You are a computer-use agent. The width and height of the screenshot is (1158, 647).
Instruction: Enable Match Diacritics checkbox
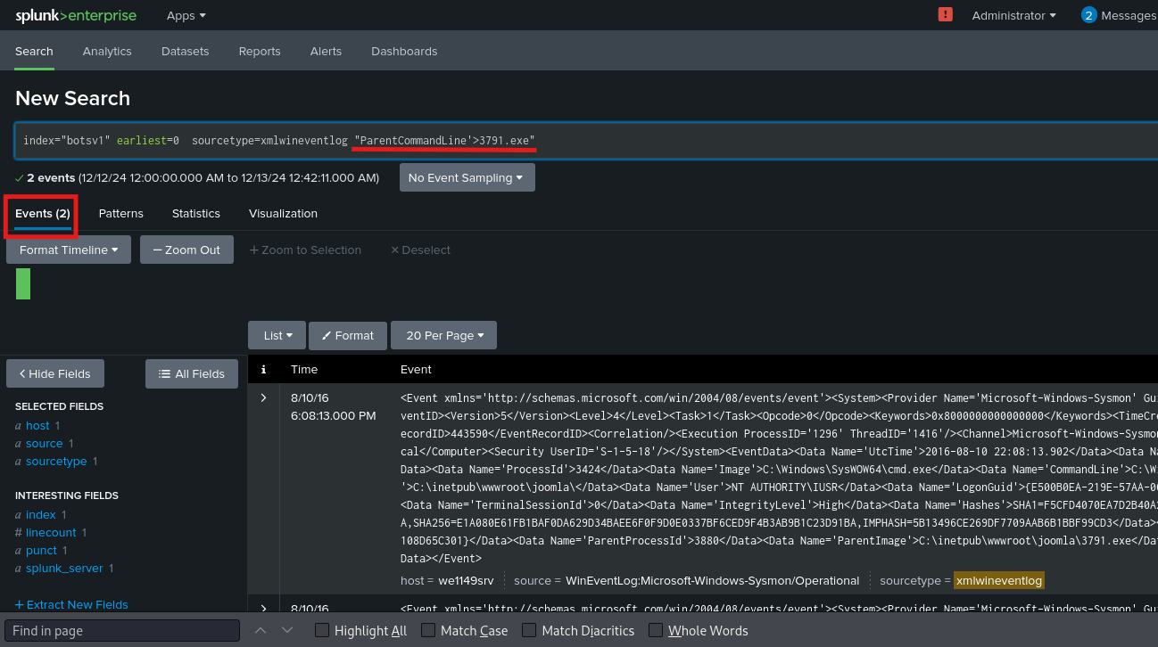click(529, 630)
